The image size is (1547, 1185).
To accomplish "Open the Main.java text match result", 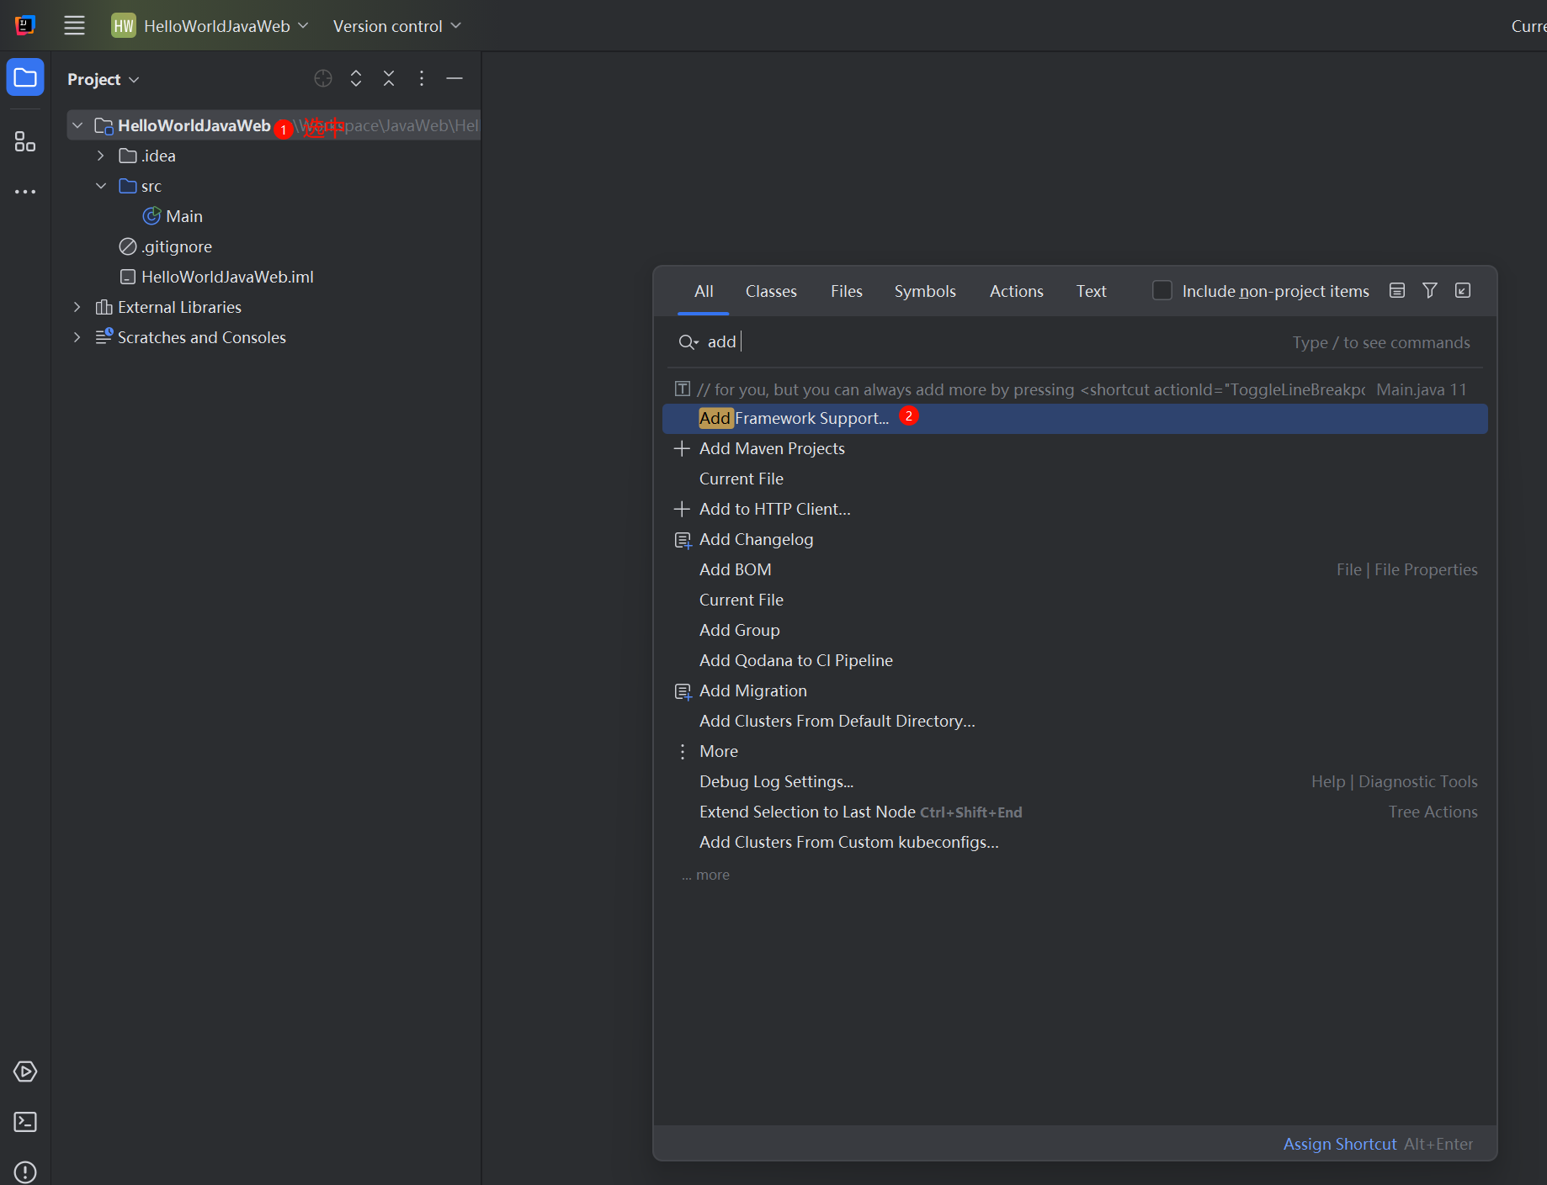I will click(x=1075, y=389).
